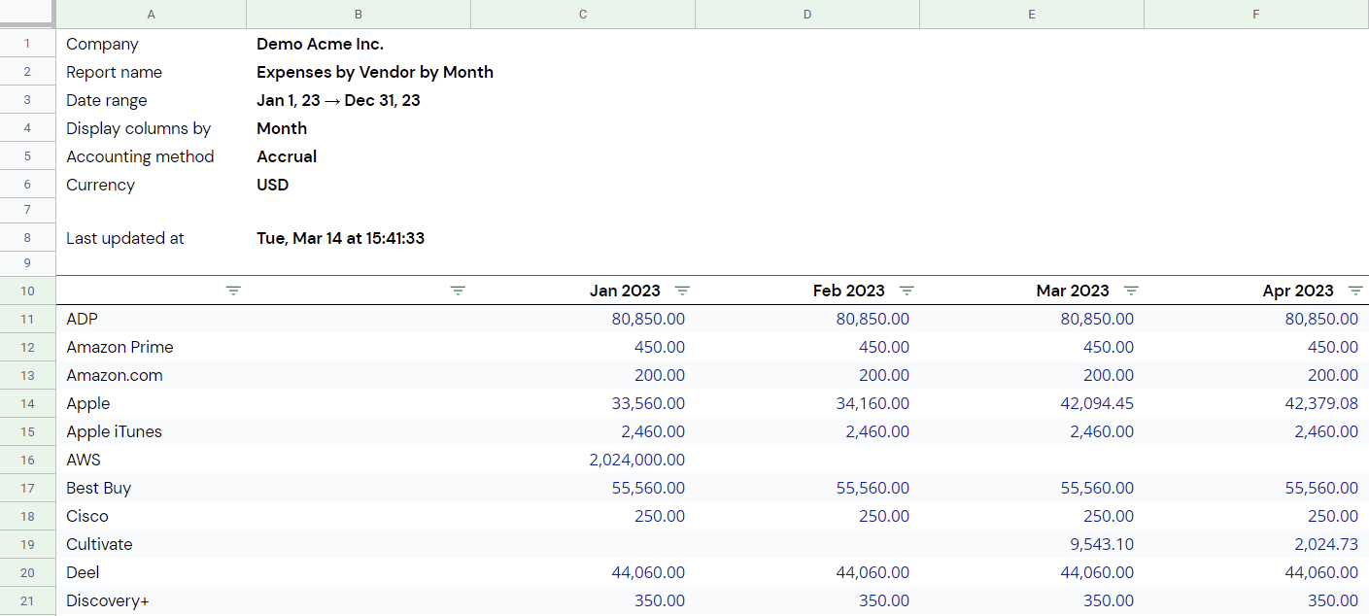
Task: Open the filter icon in column A header row
Action: [x=233, y=291]
